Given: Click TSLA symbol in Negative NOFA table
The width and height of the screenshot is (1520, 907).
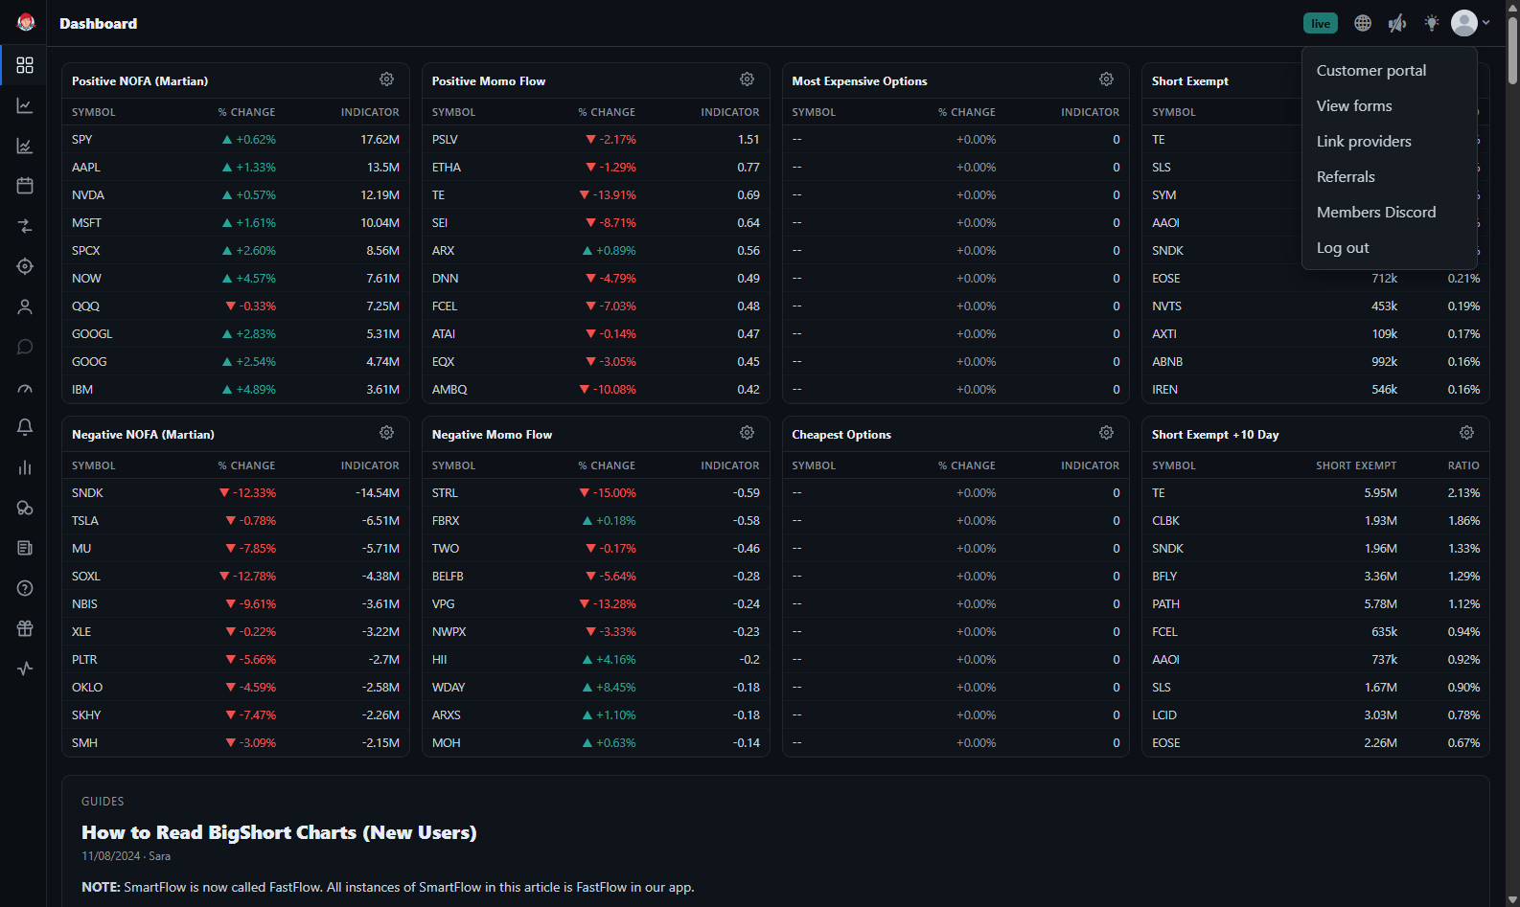Looking at the screenshot, I should (x=85, y=521).
